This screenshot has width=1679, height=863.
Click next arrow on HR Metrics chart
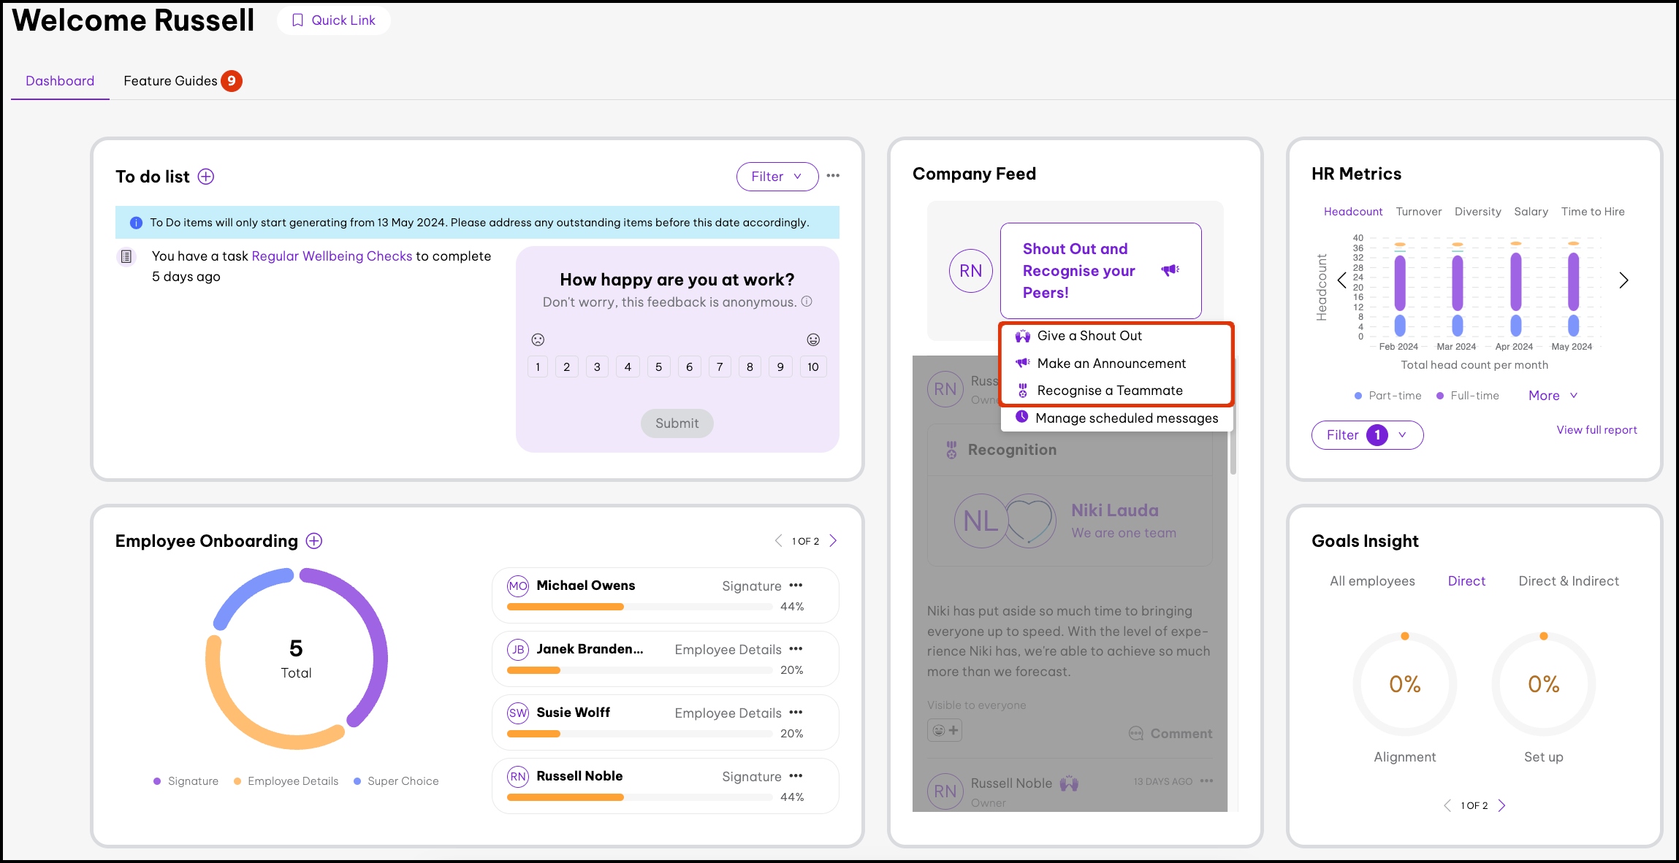(x=1623, y=280)
